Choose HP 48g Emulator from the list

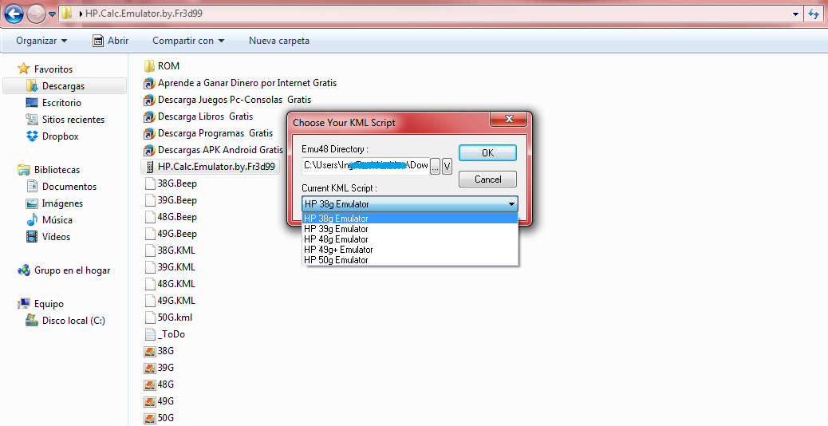click(x=410, y=239)
